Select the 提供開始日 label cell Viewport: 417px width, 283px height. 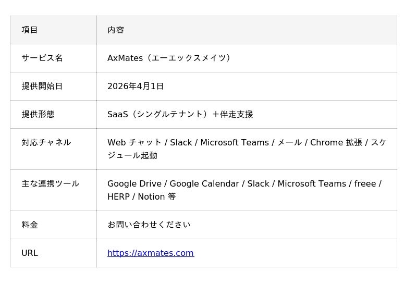click(x=42, y=87)
